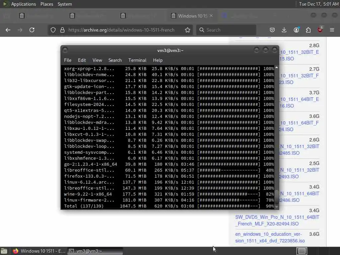340x255 pixels.
Task: Click the clock showing Tue Dec 17
Action: point(318,4)
